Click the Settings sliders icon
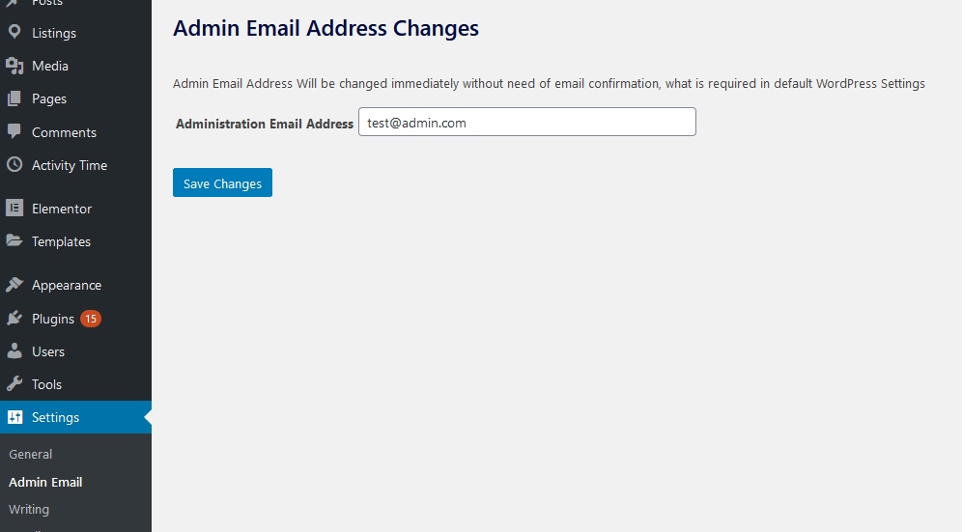This screenshot has height=532, width=962. (x=14, y=417)
